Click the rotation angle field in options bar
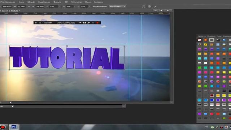The width and height of the screenshot is (231, 130). tap(54, 6)
